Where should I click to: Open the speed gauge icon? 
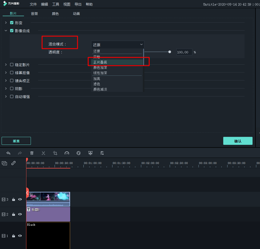click(x=67, y=153)
